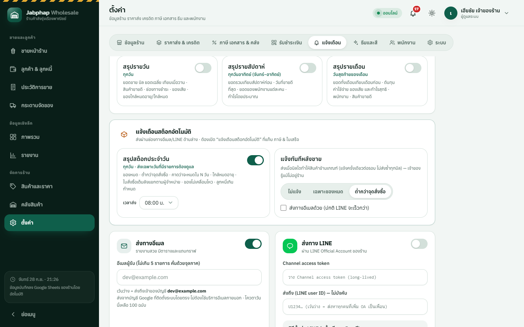Open ขายหน้าร้าน from the sidebar
Viewport: 524px width, 327px height.
pos(49,51)
